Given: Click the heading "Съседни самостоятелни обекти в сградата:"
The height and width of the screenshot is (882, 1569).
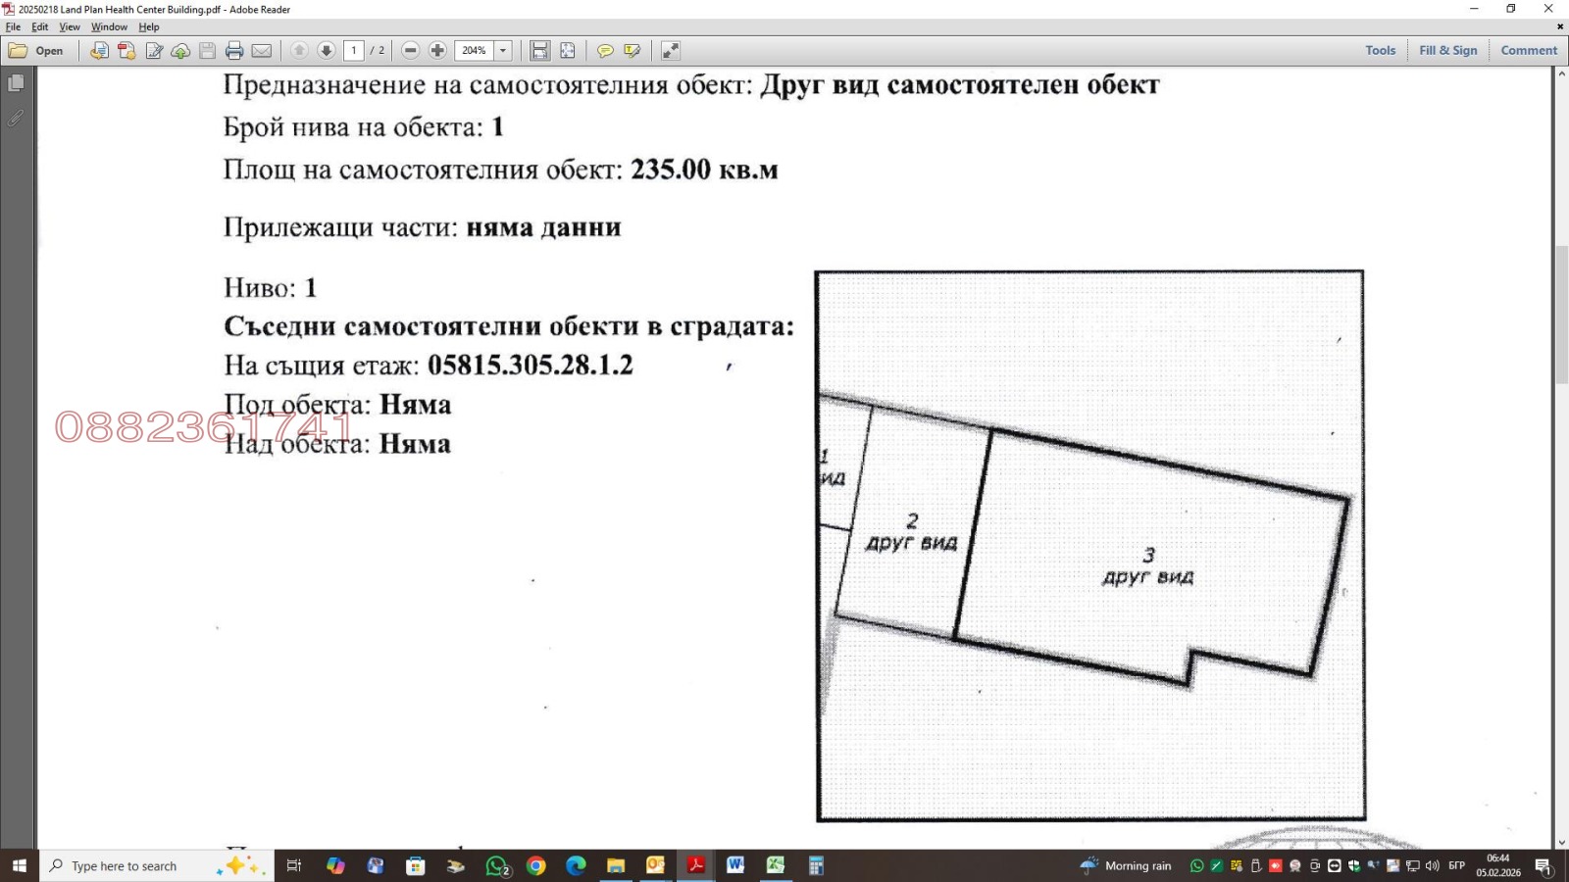Looking at the screenshot, I should pos(509,326).
